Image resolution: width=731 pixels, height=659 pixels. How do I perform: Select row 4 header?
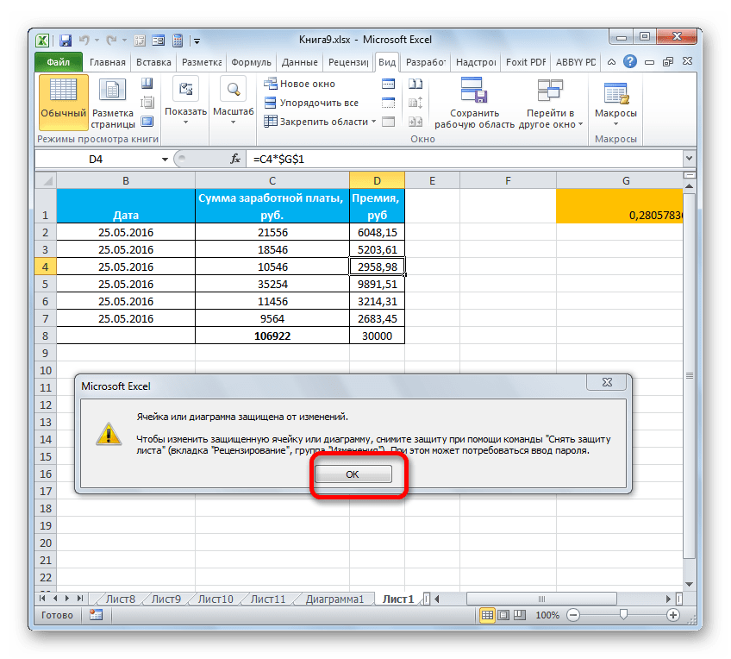(45, 267)
